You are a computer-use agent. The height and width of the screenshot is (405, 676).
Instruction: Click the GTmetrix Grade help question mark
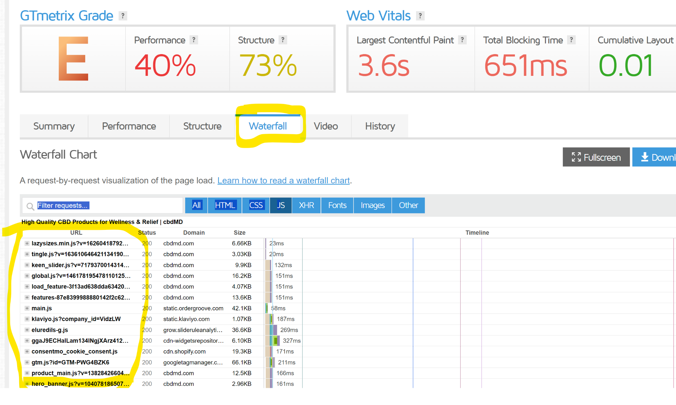(123, 16)
